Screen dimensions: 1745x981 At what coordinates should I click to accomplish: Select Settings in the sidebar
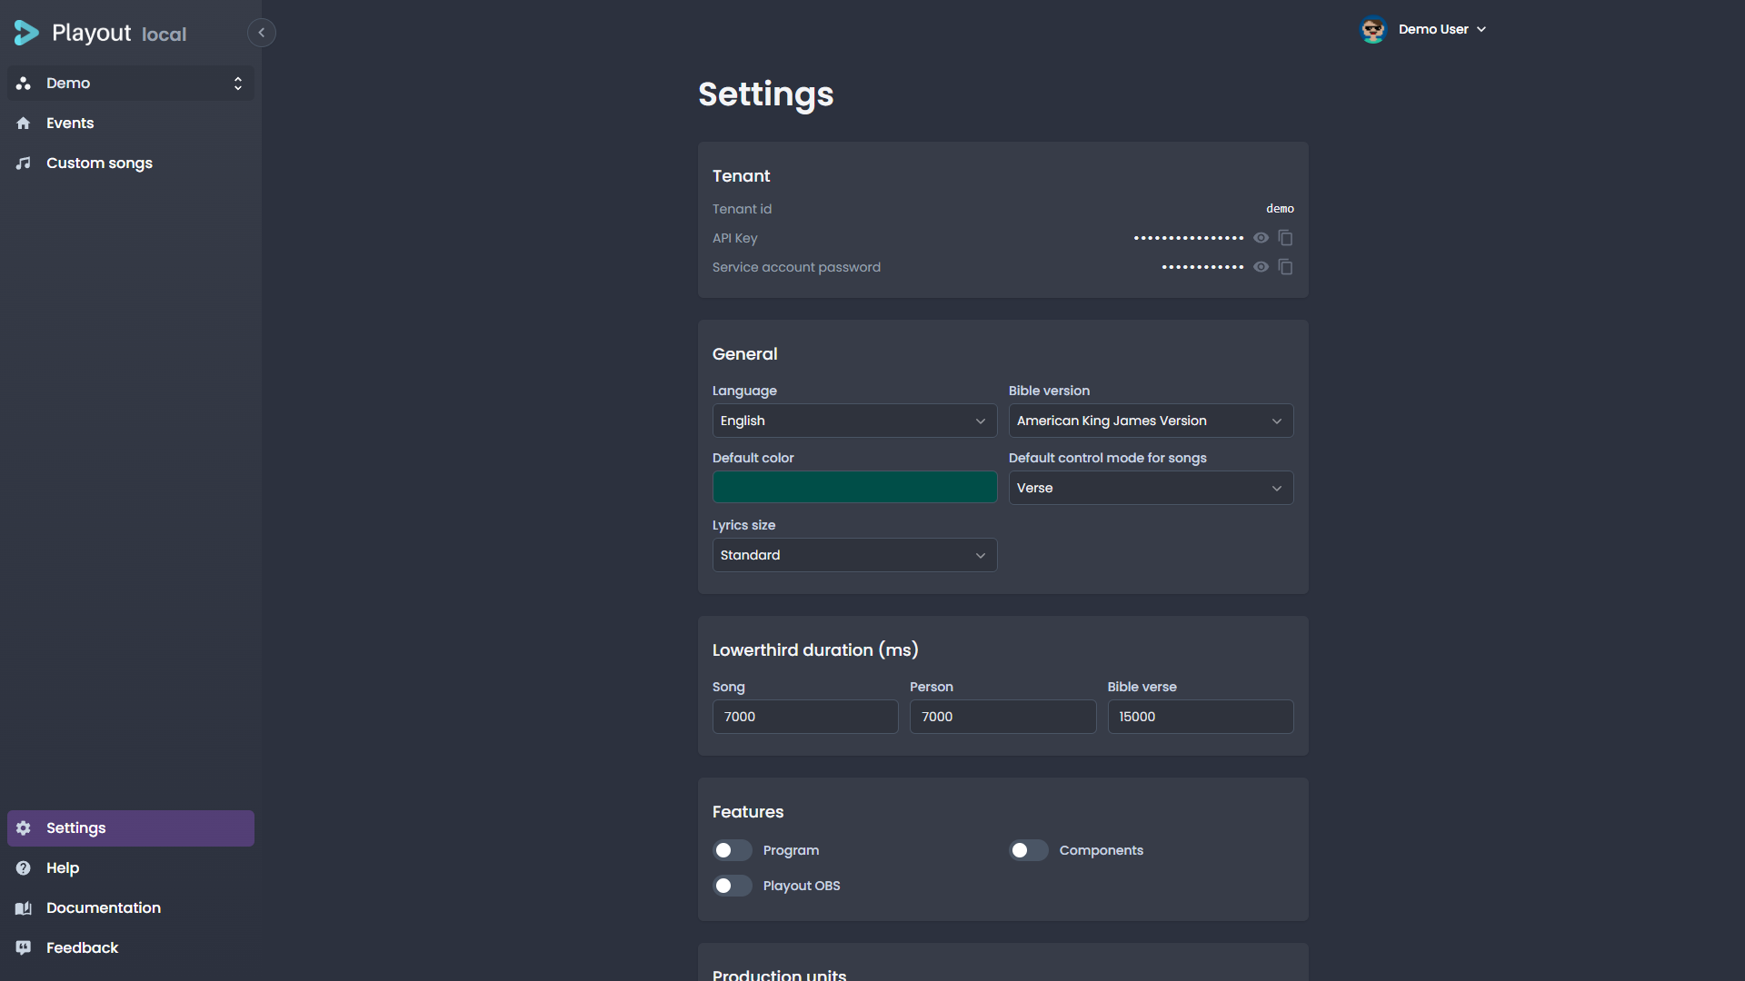coord(131,827)
